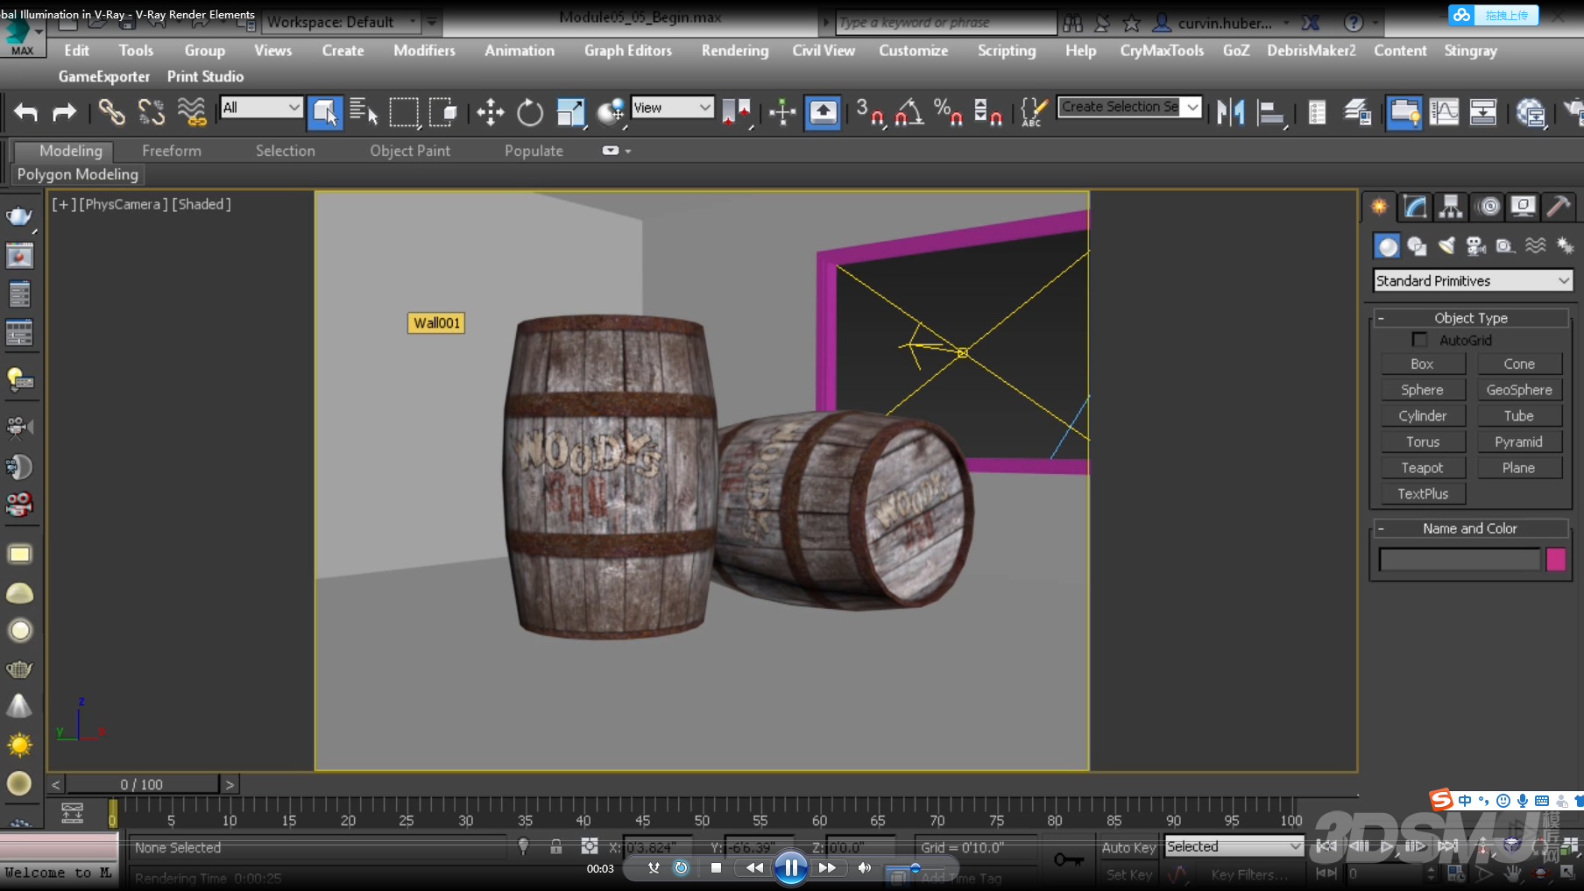
Task: Toggle the 3D Snaps button
Action: pos(870,112)
